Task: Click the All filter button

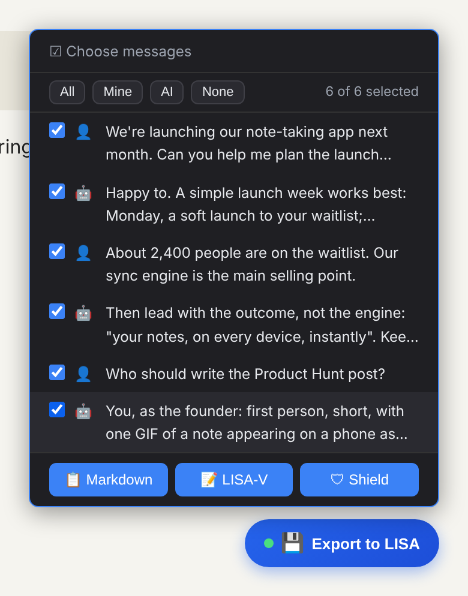Action: click(x=67, y=92)
